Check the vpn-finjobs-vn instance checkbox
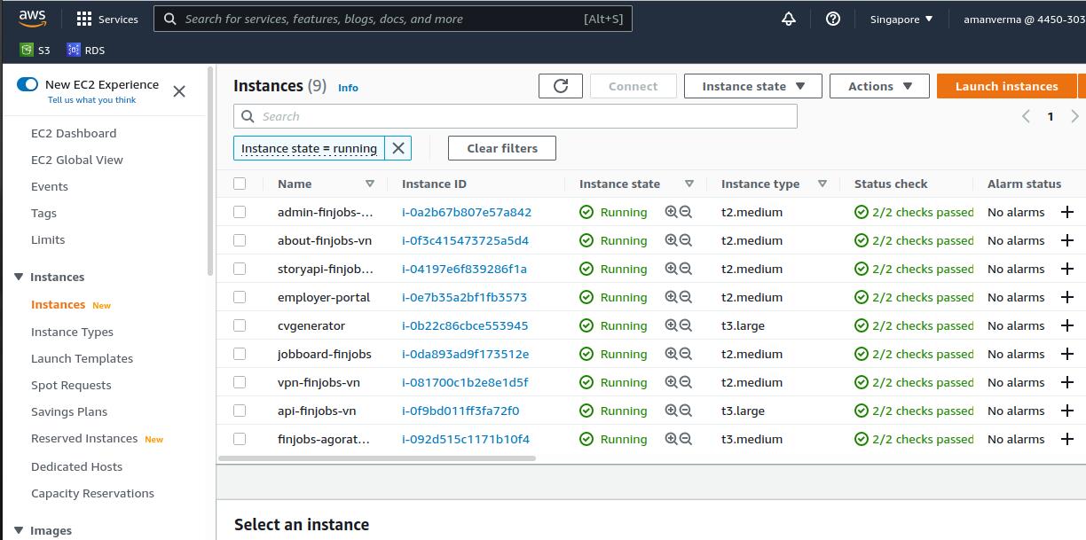The height and width of the screenshot is (540, 1086). [x=240, y=382]
